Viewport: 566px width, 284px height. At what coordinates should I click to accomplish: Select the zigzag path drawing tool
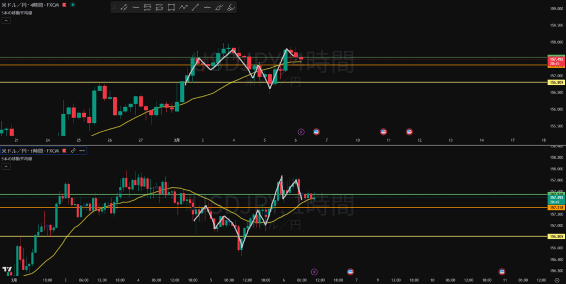point(184,8)
